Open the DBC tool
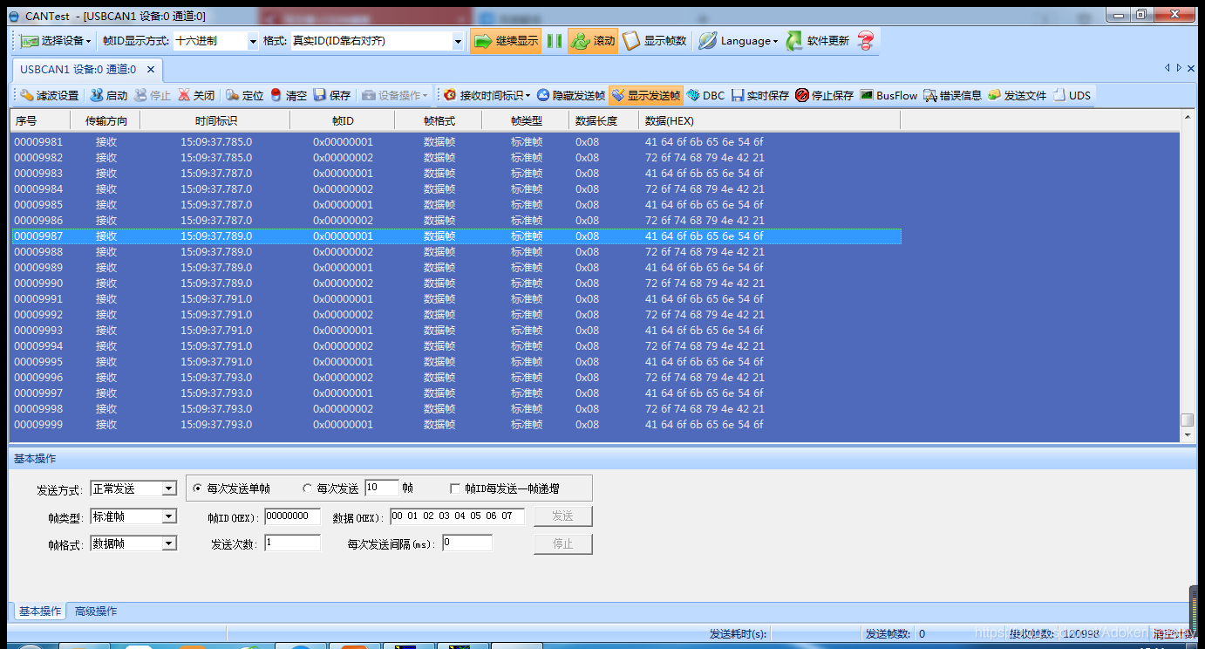Image resolution: width=1205 pixels, height=649 pixels. pyautogui.click(x=705, y=95)
